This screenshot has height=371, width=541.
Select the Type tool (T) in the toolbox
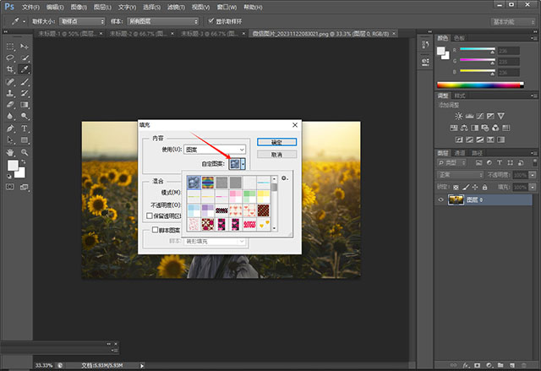pyautogui.click(x=25, y=128)
